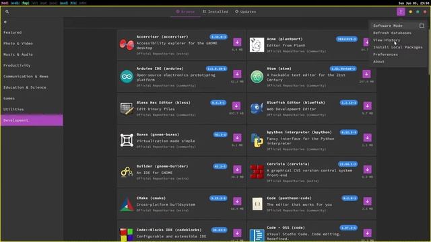Screen dimensions: 431x242
Task: Open the three-dot application menu button
Action: (401, 12)
